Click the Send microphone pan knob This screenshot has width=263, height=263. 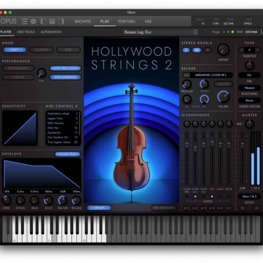point(229,124)
